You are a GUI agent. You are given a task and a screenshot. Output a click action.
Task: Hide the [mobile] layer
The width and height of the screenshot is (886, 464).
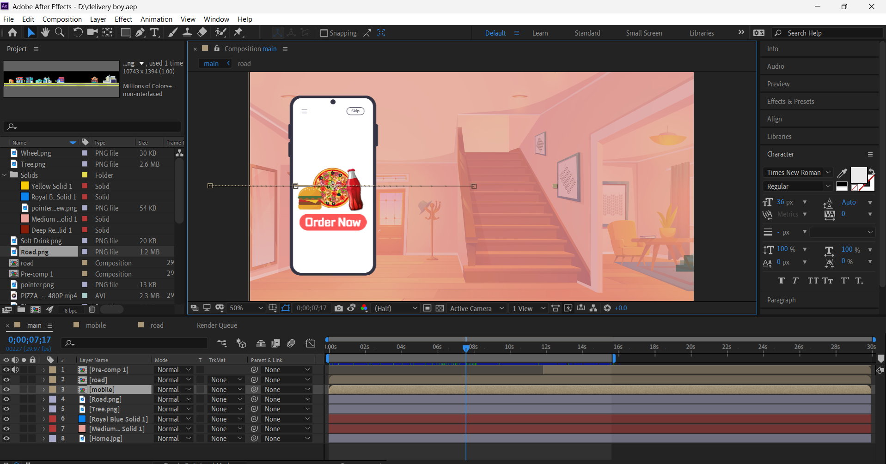[x=6, y=389]
